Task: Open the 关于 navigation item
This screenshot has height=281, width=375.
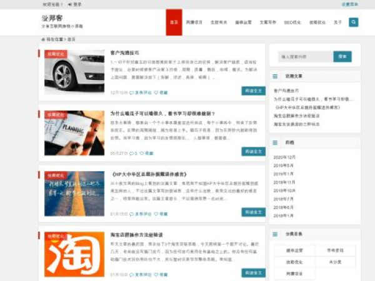Action: pyautogui.click(x=337, y=22)
